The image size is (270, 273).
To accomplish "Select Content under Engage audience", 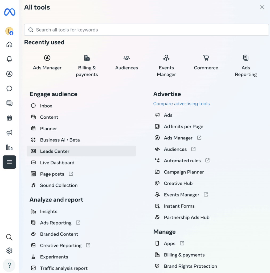I will tap(81, 117).
